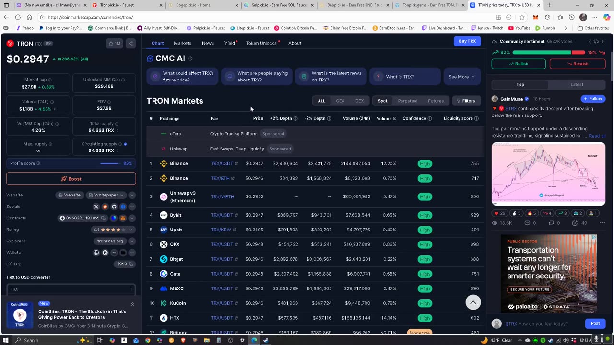Image resolution: width=614 pixels, height=345 pixels.
Task: Follow GainMuse
Action: tap(593, 99)
